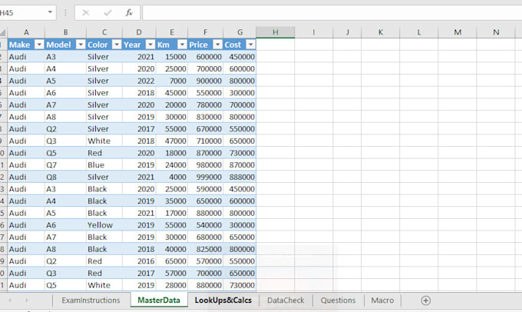Select column H header

[275, 32]
